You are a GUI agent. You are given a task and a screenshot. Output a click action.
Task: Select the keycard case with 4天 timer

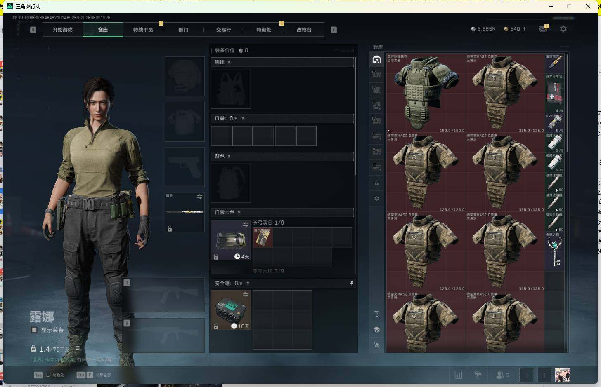pyautogui.click(x=231, y=240)
